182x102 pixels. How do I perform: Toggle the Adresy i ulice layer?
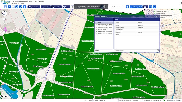(155, 11)
